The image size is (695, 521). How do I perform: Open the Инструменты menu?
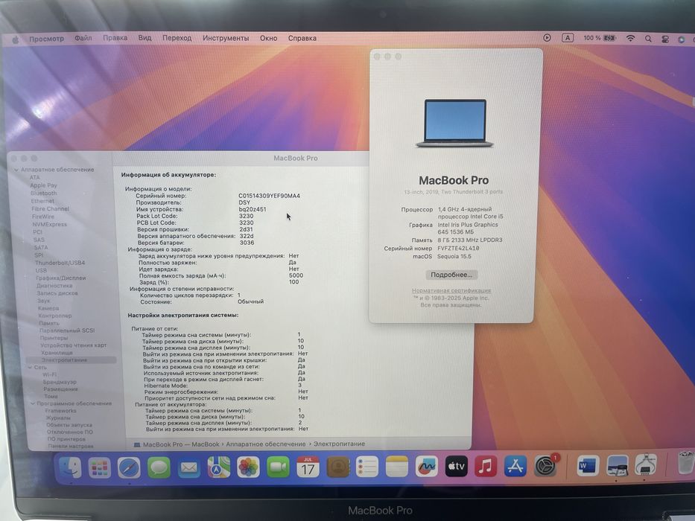click(226, 38)
